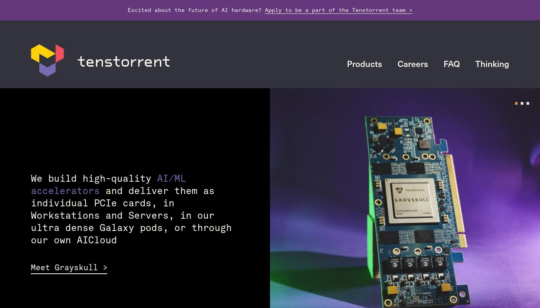Click the tenstorrent wordmark in header
540x308 pixels.
(x=123, y=62)
